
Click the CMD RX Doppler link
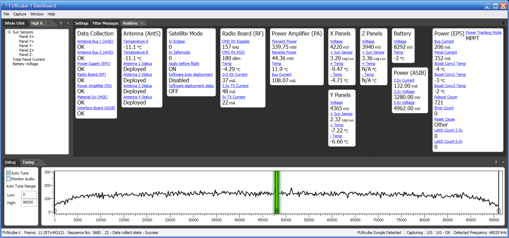tap(236, 41)
